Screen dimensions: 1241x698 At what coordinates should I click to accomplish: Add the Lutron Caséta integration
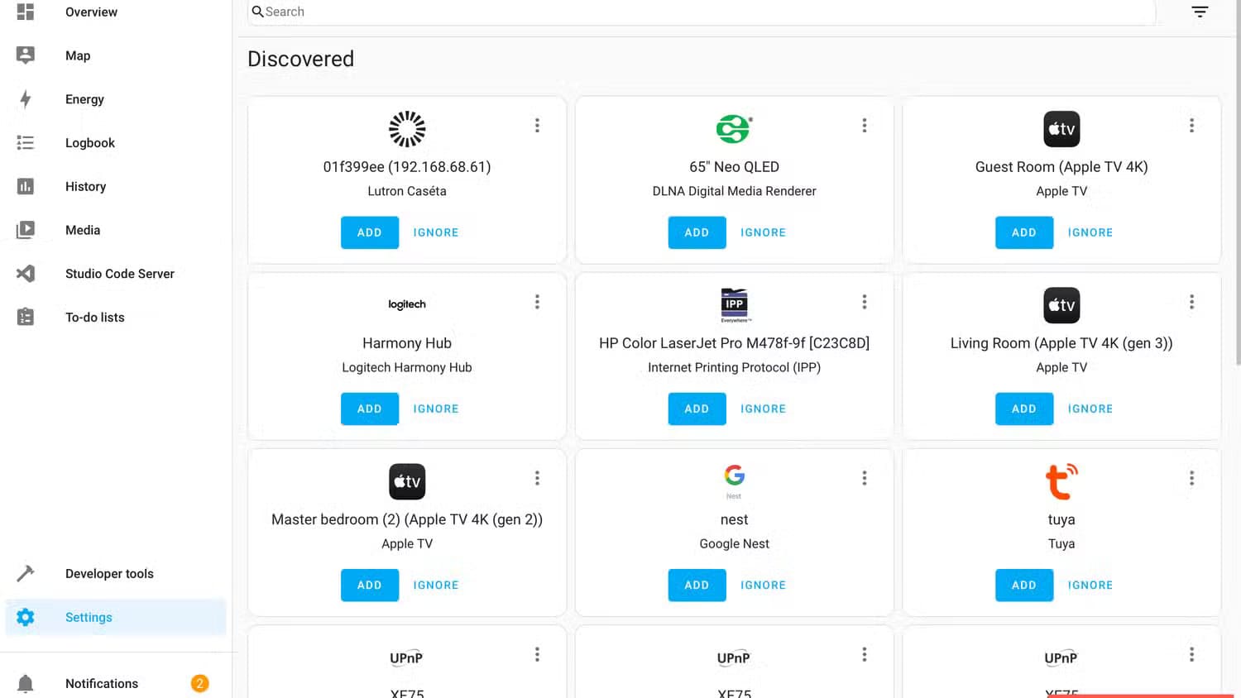coord(370,232)
